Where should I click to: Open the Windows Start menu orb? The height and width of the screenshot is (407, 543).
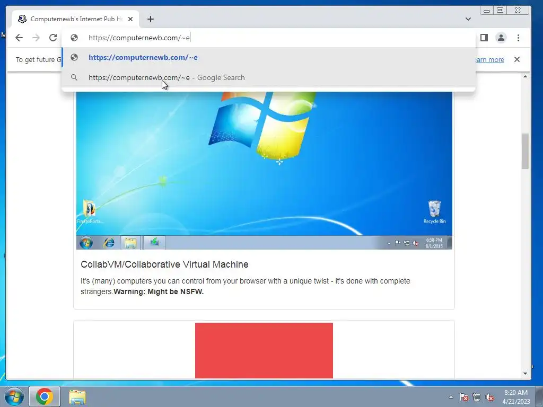(x=14, y=396)
